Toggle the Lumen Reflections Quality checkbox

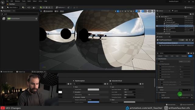point(160,95)
